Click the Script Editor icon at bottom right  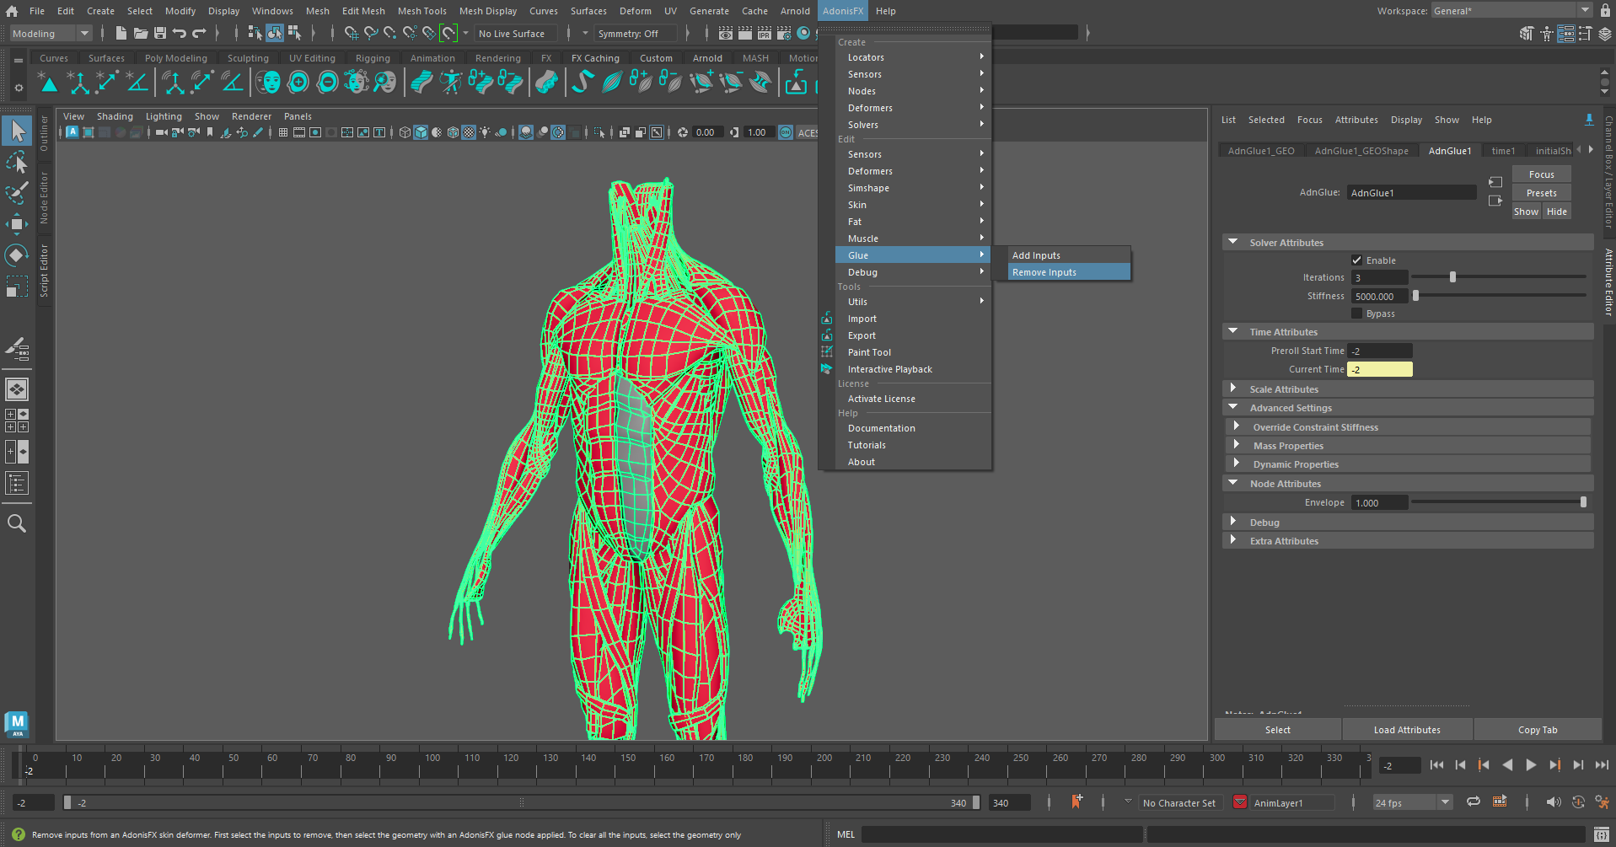coord(1602,834)
